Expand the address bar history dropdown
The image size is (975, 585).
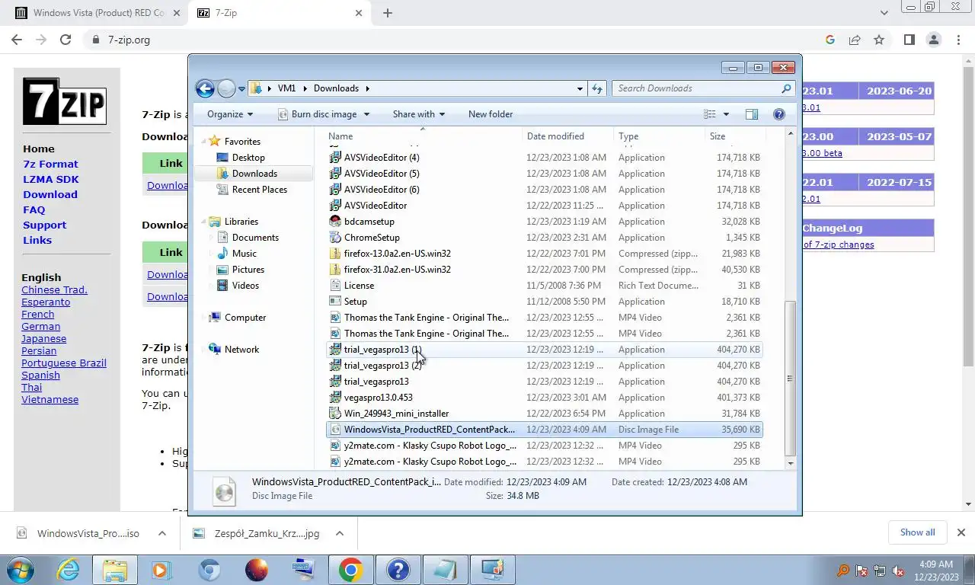pyautogui.click(x=580, y=88)
